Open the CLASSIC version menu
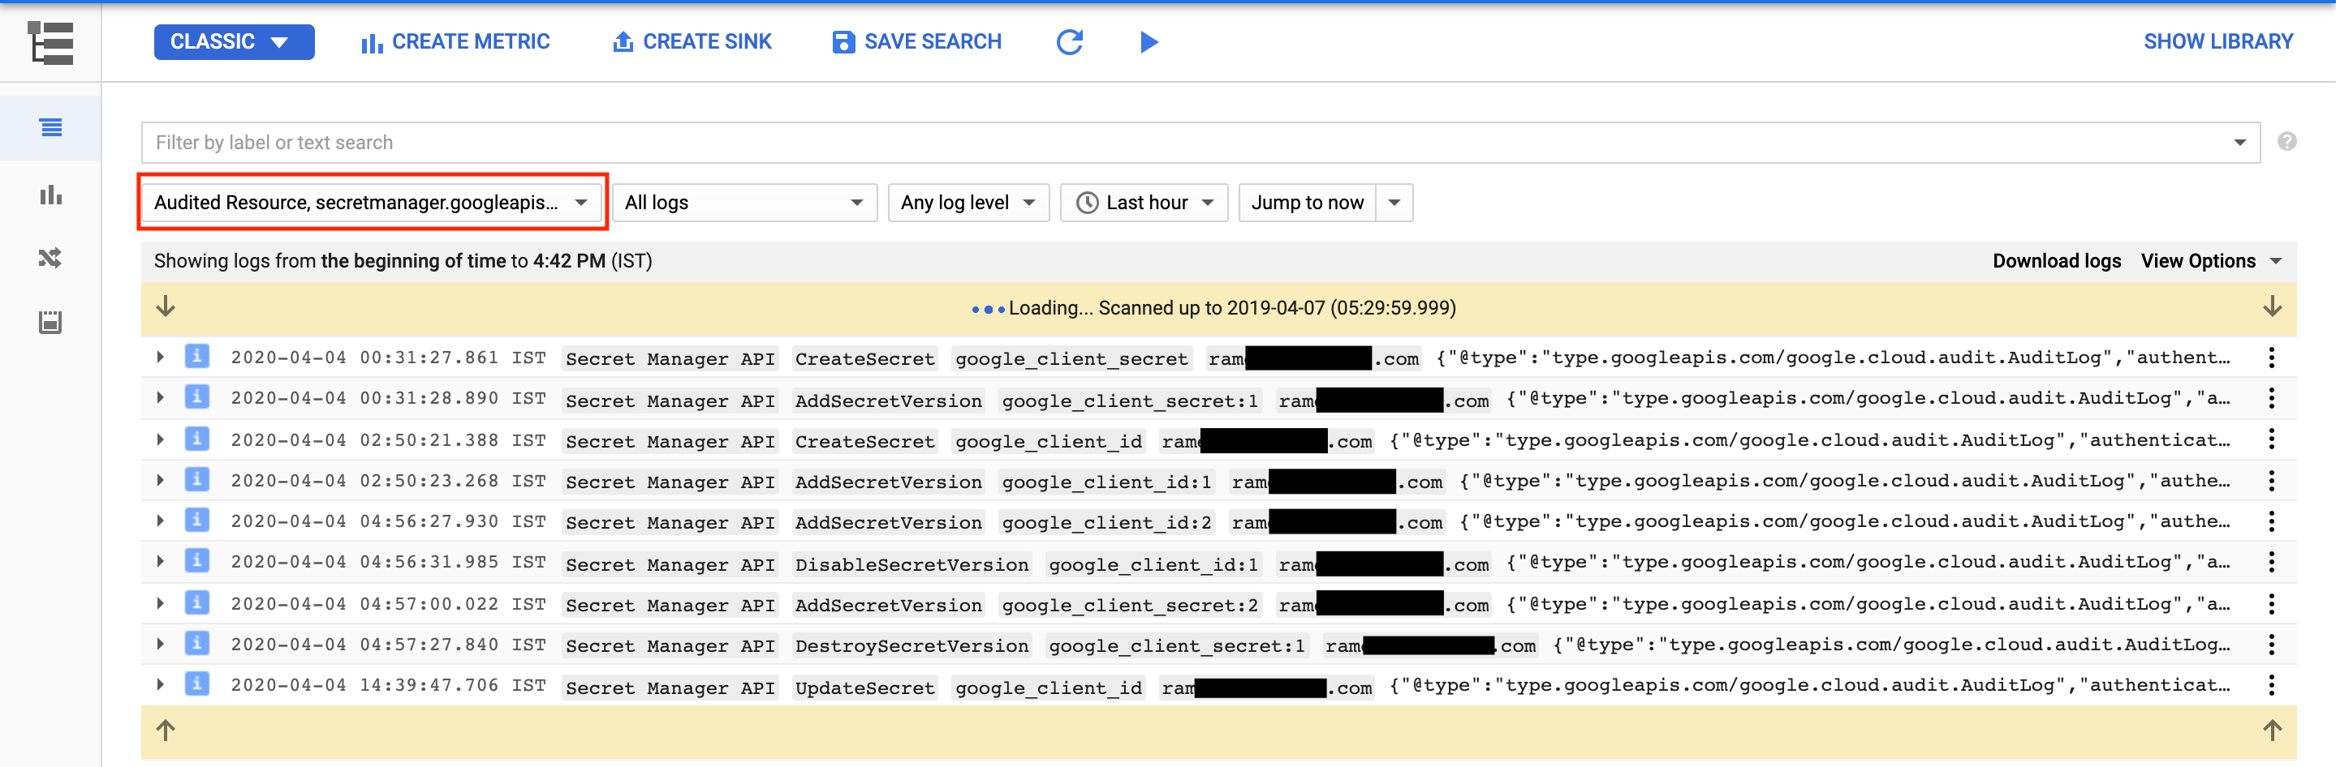 (x=234, y=41)
